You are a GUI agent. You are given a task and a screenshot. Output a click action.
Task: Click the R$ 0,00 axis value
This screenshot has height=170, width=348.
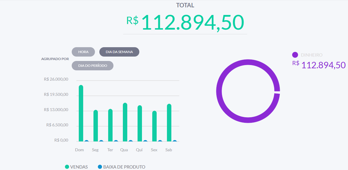click(x=61, y=140)
